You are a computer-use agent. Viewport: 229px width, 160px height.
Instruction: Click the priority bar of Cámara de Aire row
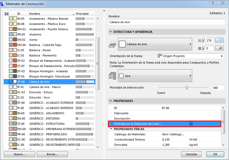point(85,82)
